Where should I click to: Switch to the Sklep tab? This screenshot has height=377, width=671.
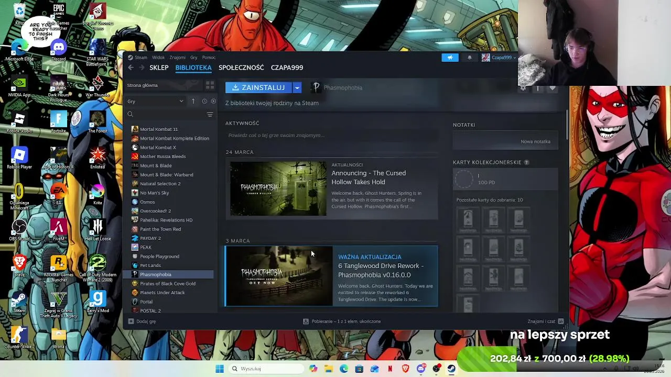point(159,68)
